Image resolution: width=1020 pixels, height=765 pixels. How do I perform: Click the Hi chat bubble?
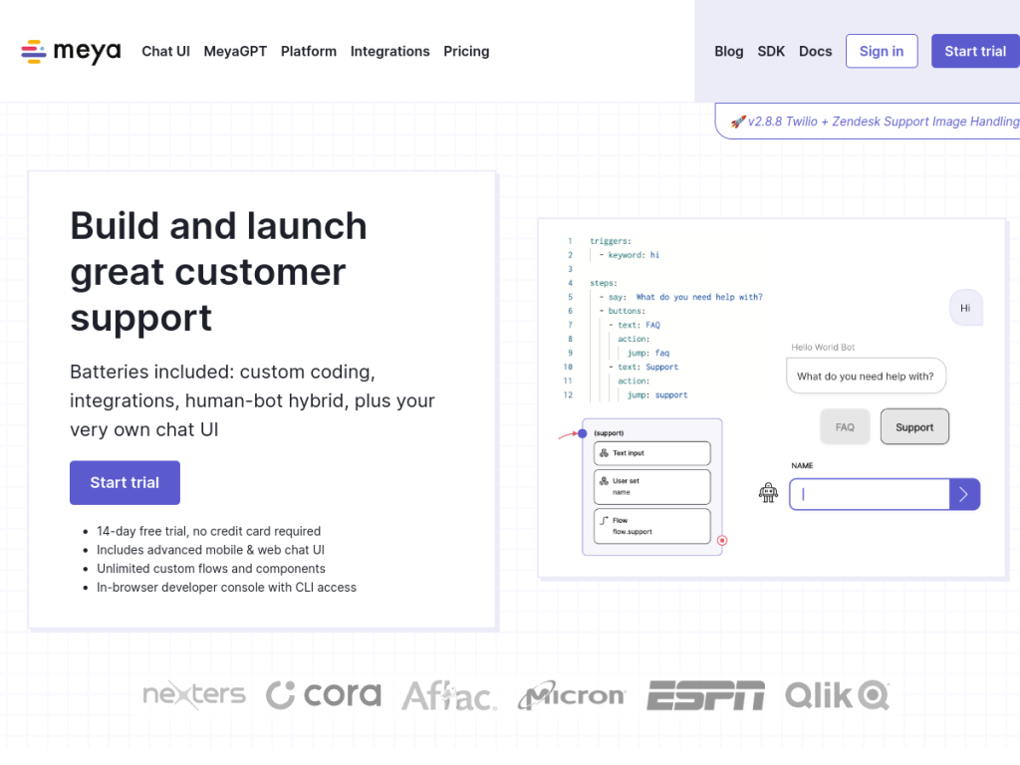coord(965,308)
